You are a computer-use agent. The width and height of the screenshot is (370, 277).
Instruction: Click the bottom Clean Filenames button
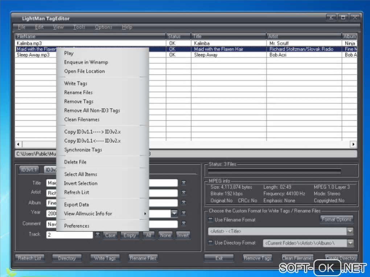297,258
